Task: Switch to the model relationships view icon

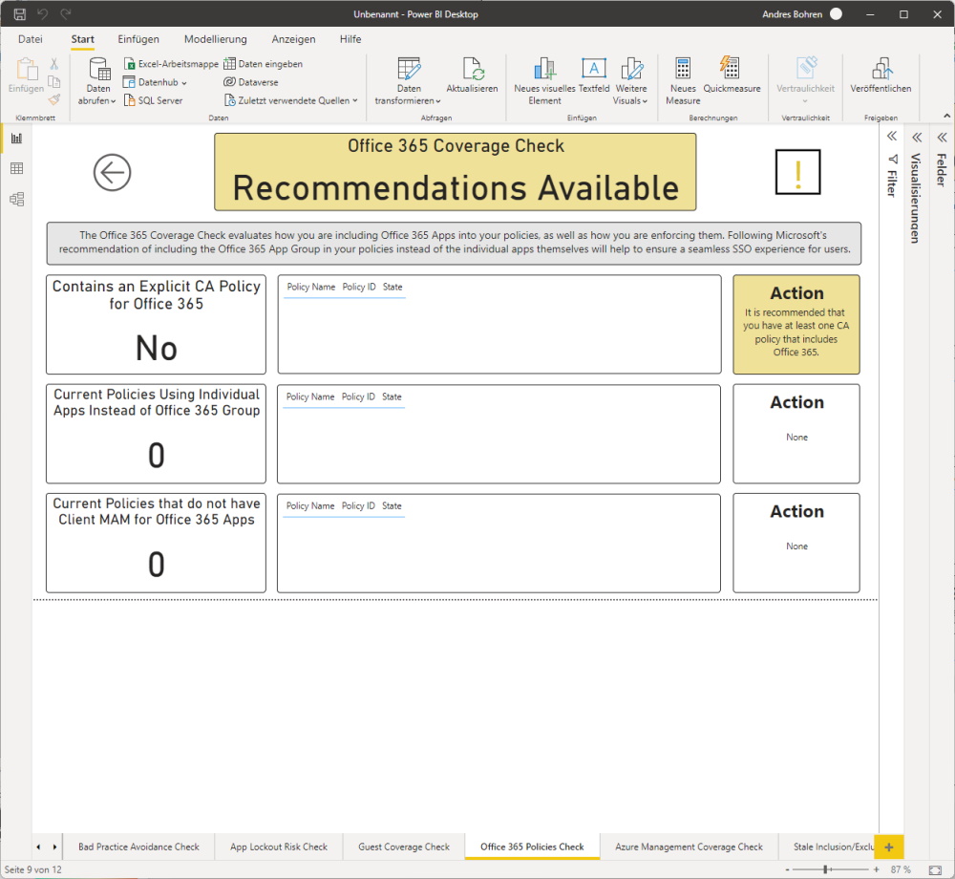Action: click(x=16, y=199)
